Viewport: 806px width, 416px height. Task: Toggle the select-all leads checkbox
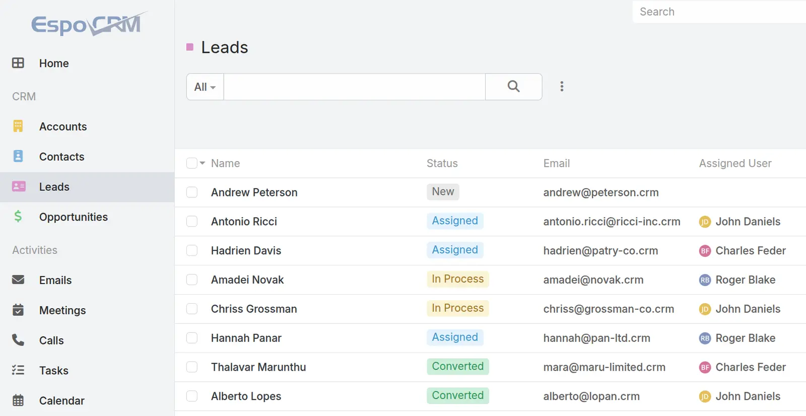click(192, 163)
